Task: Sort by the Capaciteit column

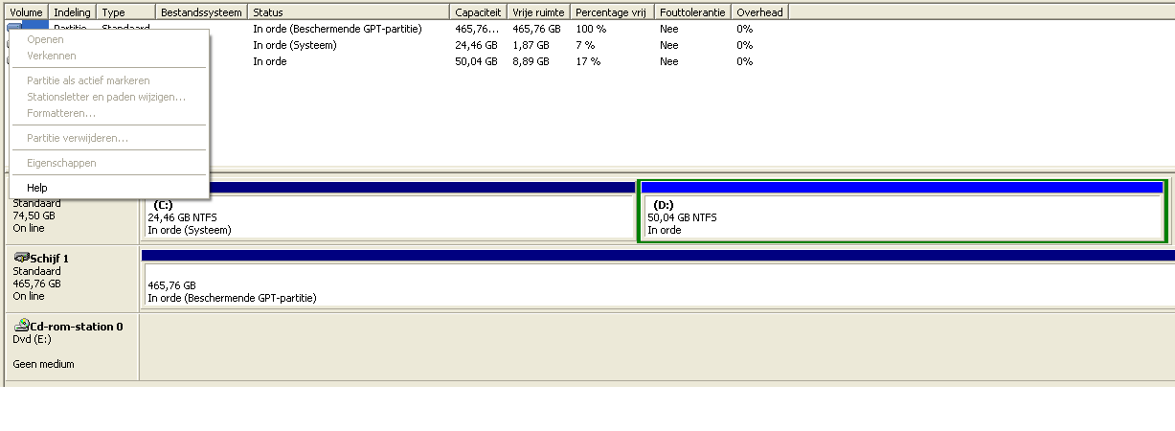Action: 478,11
